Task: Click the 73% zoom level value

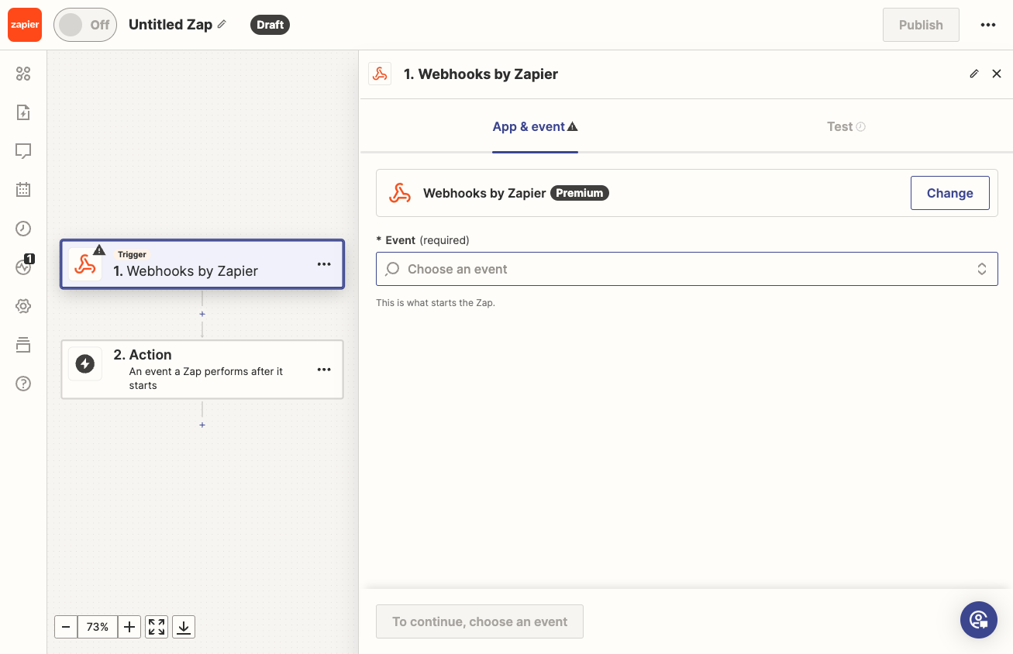Action: point(98,627)
